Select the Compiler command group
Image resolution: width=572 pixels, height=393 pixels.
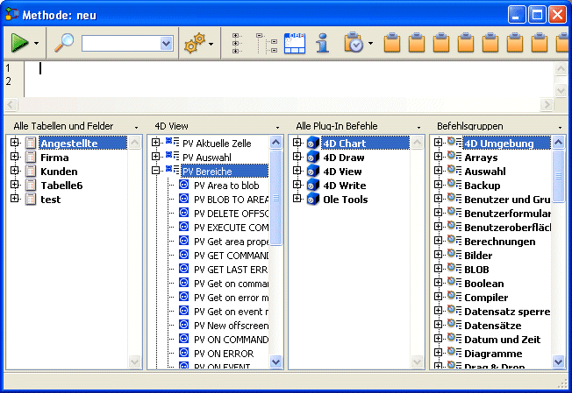pyautogui.click(x=485, y=298)
